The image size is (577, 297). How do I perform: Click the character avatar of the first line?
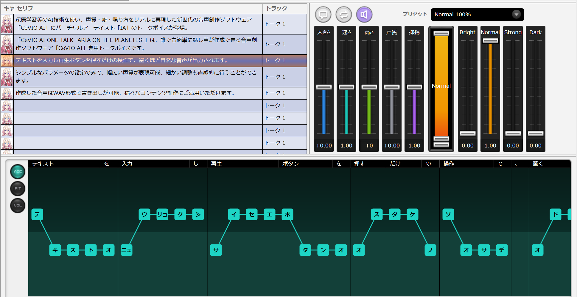click(7, 24)
